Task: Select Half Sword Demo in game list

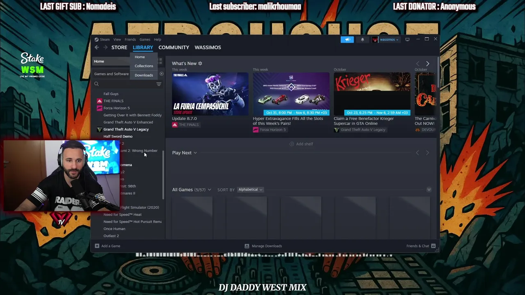Action: point(118,136)
